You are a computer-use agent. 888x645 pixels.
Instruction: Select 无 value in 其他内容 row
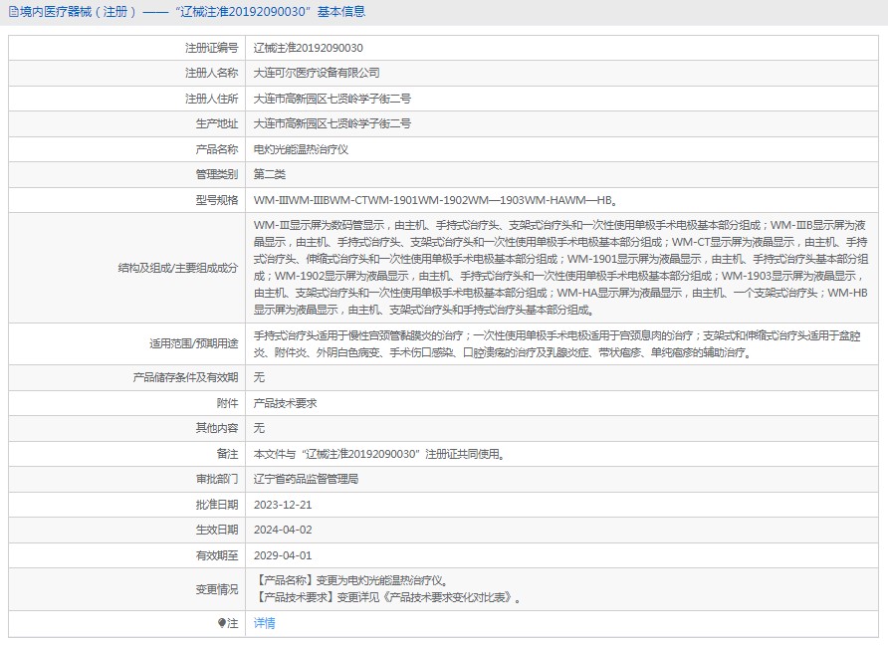coord(259,428)
